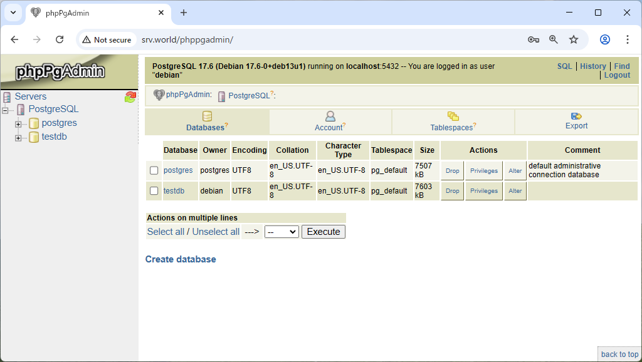Check the testdb database row checkbox

[x=154, y=191]
